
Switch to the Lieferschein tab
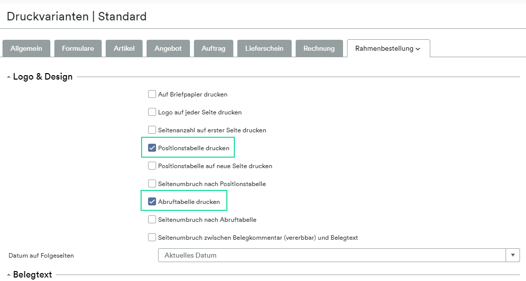[264, 49]
